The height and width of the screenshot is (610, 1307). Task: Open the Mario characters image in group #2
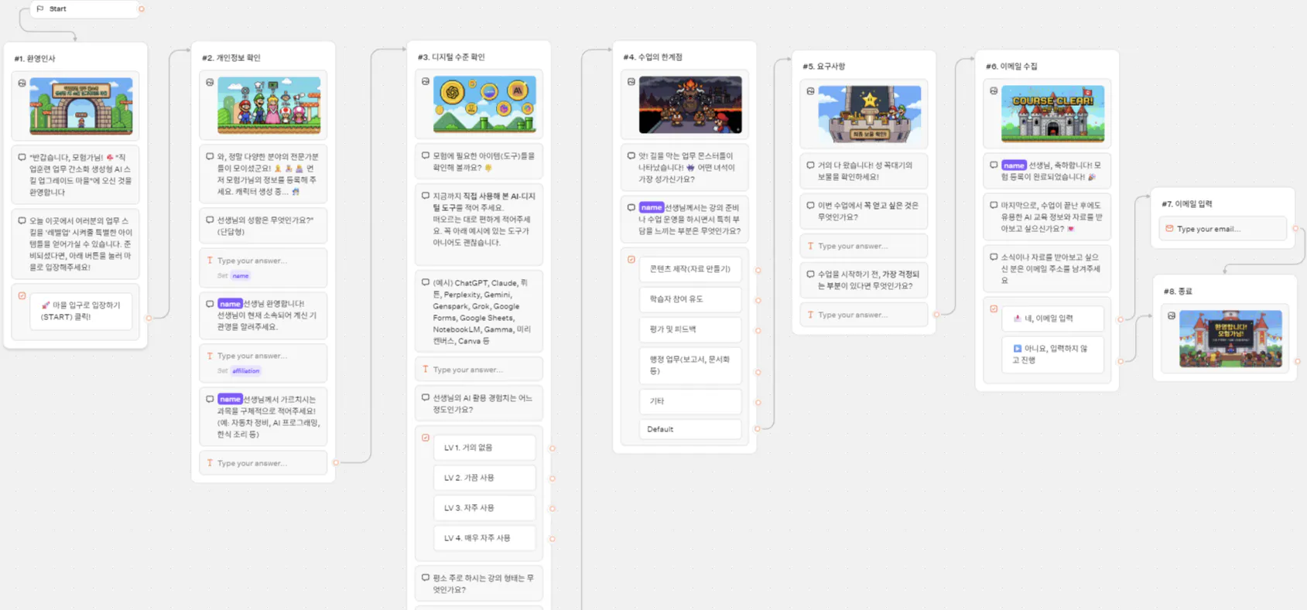(269, 105)
